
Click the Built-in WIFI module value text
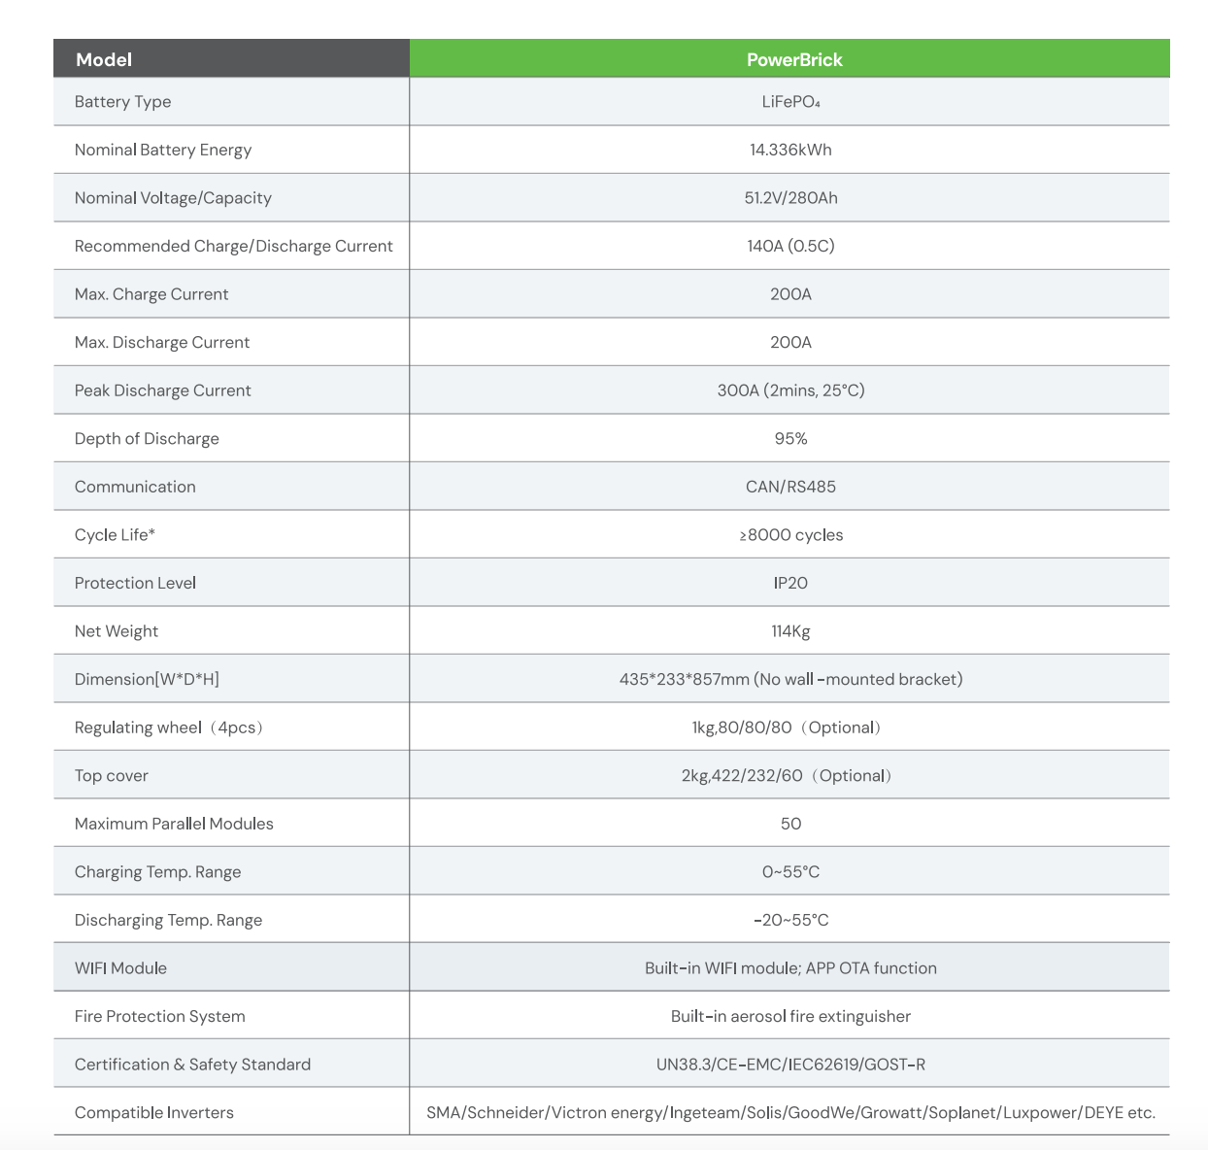[790, 968]
